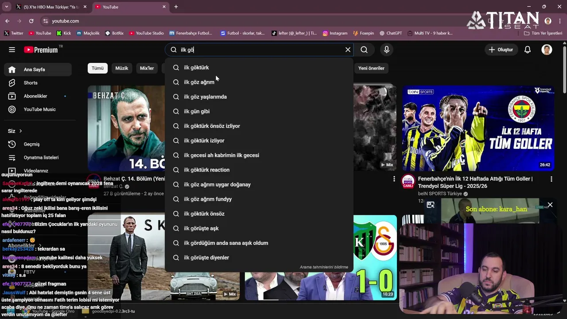Select the Mix'ler filter chip
567x319 pixels.
tap(147, 68)
